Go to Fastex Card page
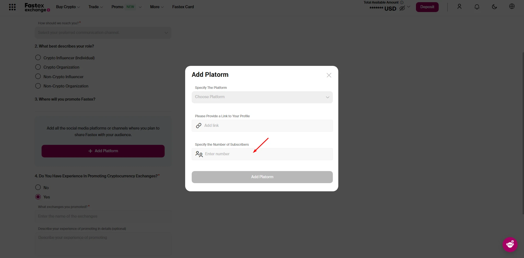 click(x=183, y=7)
